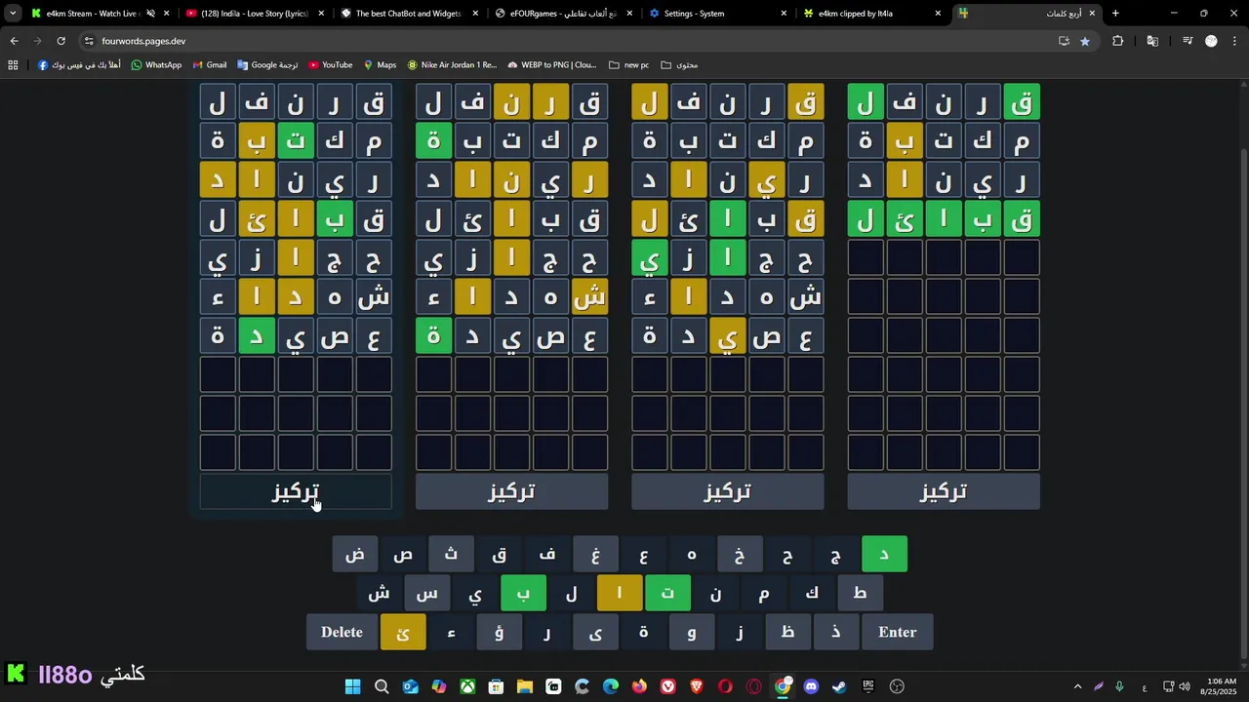1249x702 pixels.
Task: Launch Firefox from the taskbar
Action: coord(639,686)
